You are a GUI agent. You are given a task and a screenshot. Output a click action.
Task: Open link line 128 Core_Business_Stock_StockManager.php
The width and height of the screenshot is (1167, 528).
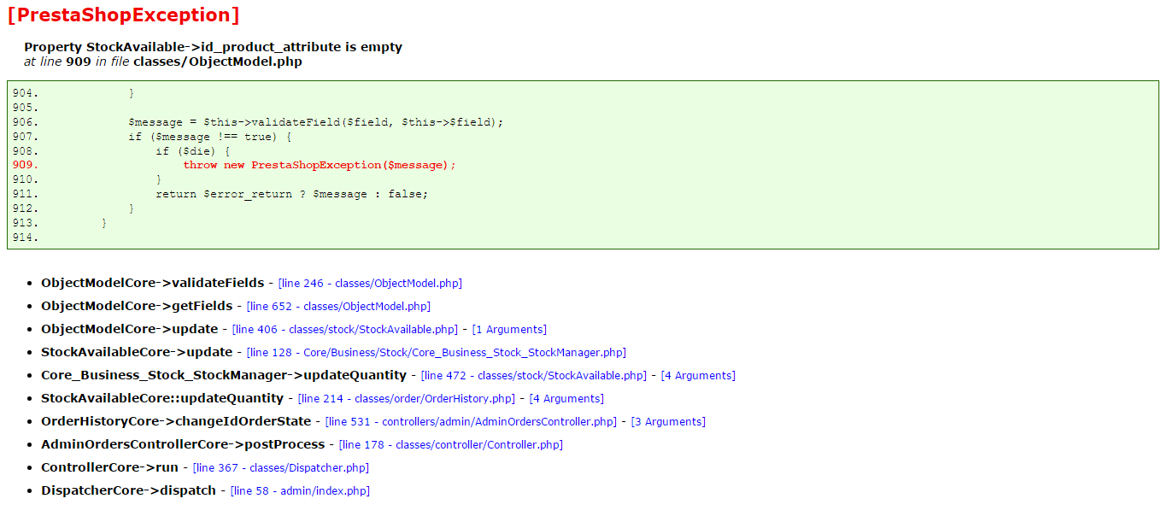click(436, 352)
